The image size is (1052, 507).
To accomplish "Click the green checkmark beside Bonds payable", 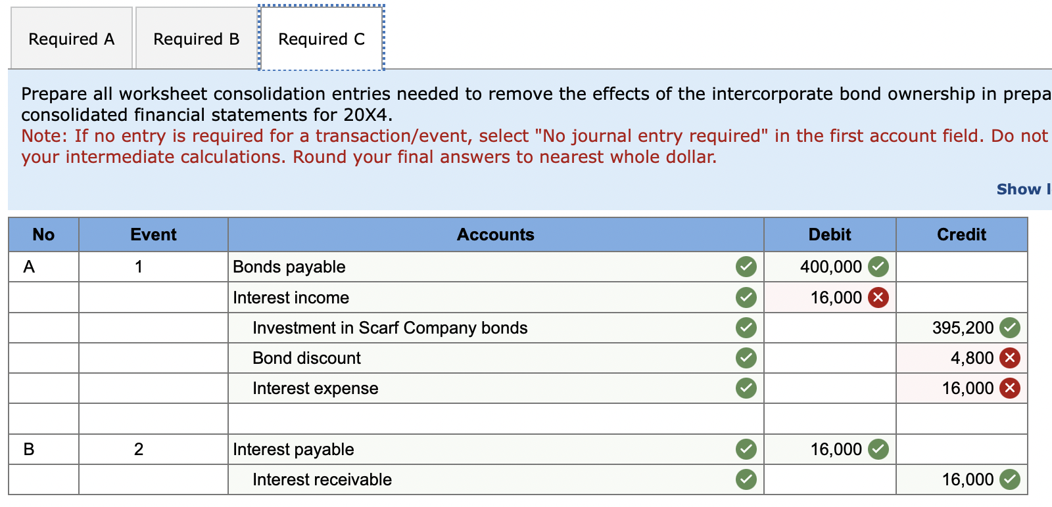I will click(x=745, y=267).
